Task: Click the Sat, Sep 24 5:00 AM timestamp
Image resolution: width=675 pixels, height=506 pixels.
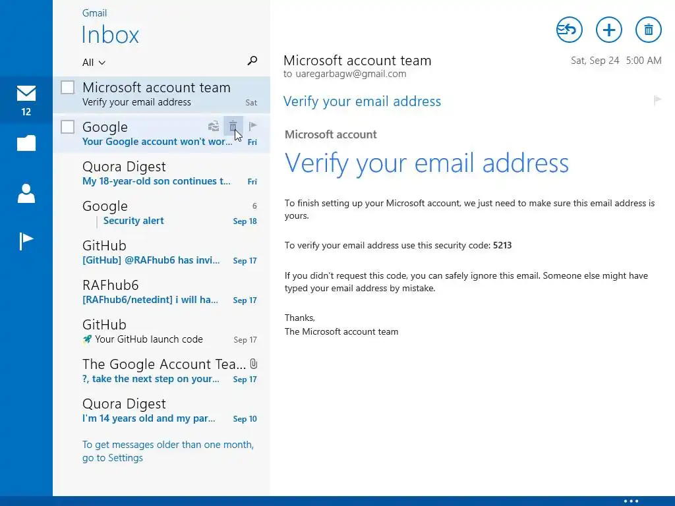Action: (x=616, y=60)
